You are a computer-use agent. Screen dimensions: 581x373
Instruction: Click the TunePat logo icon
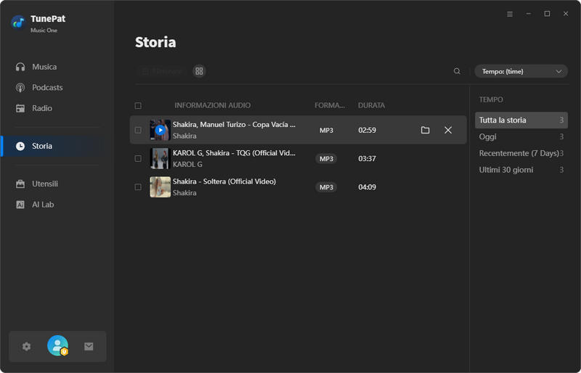click(x=18, y=22)
